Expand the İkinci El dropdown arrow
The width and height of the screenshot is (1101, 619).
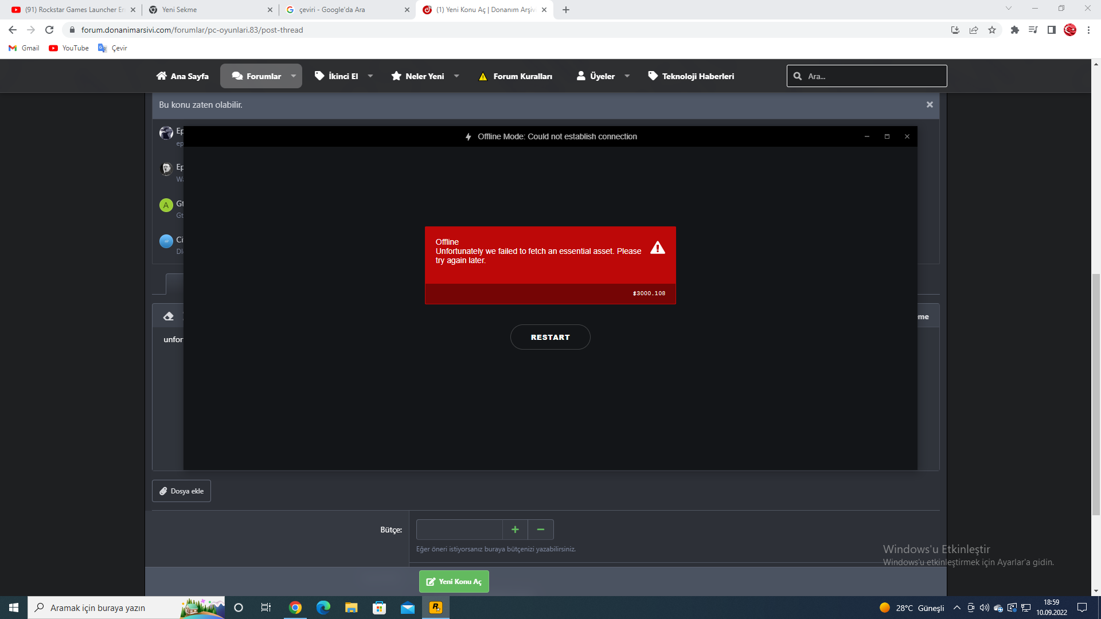[x=370, y=76]
